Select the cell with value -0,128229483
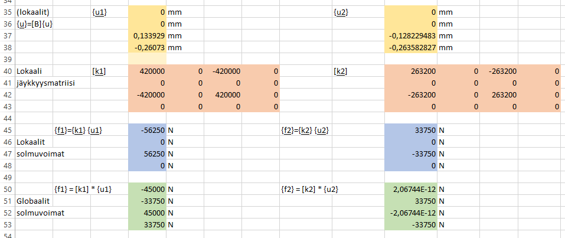This screenshot has height=238, width=565. pyautogui.click(x=410, y=36)
